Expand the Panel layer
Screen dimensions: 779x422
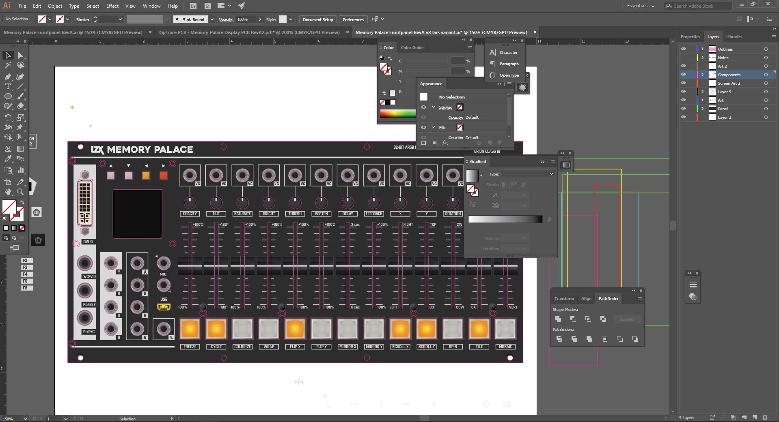[702, 109]
